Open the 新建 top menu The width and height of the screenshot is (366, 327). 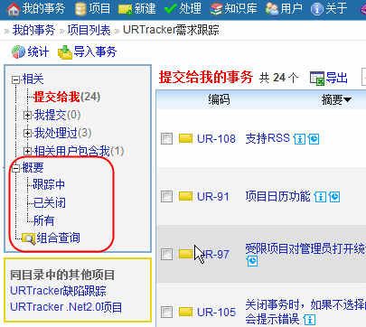tap(145, 9)
